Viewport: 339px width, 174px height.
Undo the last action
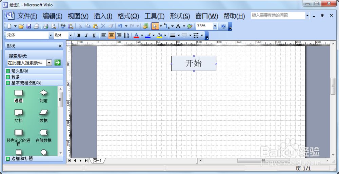point(120,26)
